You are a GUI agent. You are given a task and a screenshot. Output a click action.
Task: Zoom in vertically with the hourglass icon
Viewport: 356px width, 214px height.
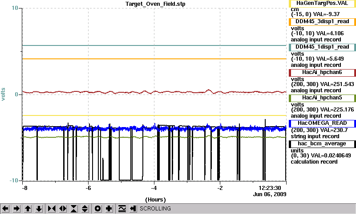pos(74,209)
